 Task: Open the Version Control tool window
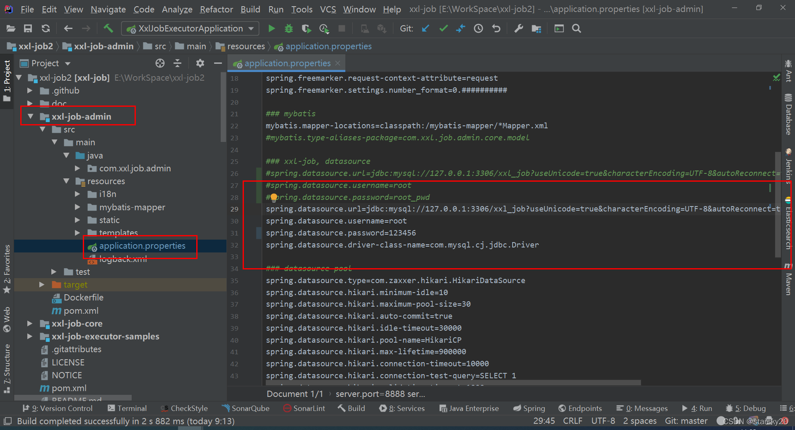(x=58, y=408)
